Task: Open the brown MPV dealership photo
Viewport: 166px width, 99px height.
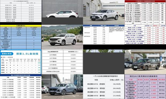Action: point(145,62)
